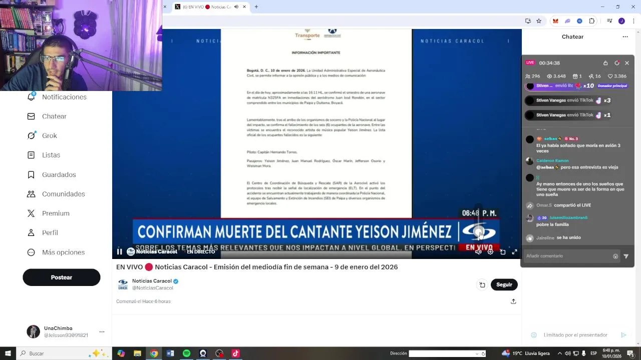
Task: Open Comunidades page
Action: coord(56,194)
